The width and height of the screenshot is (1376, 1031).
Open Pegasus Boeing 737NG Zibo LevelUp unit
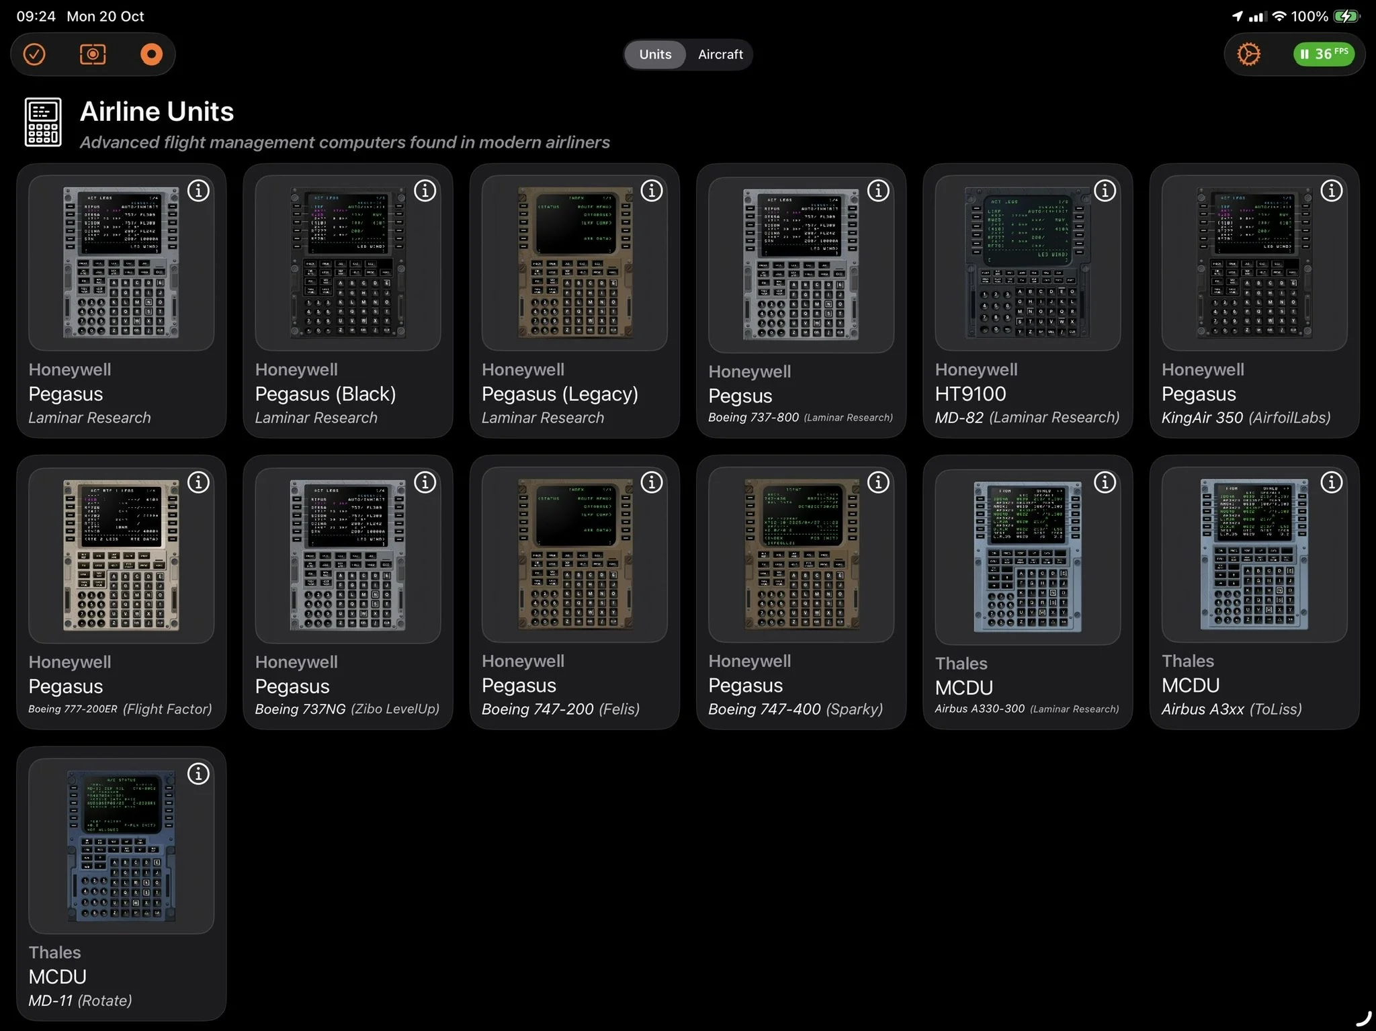[x=347, y=555]
